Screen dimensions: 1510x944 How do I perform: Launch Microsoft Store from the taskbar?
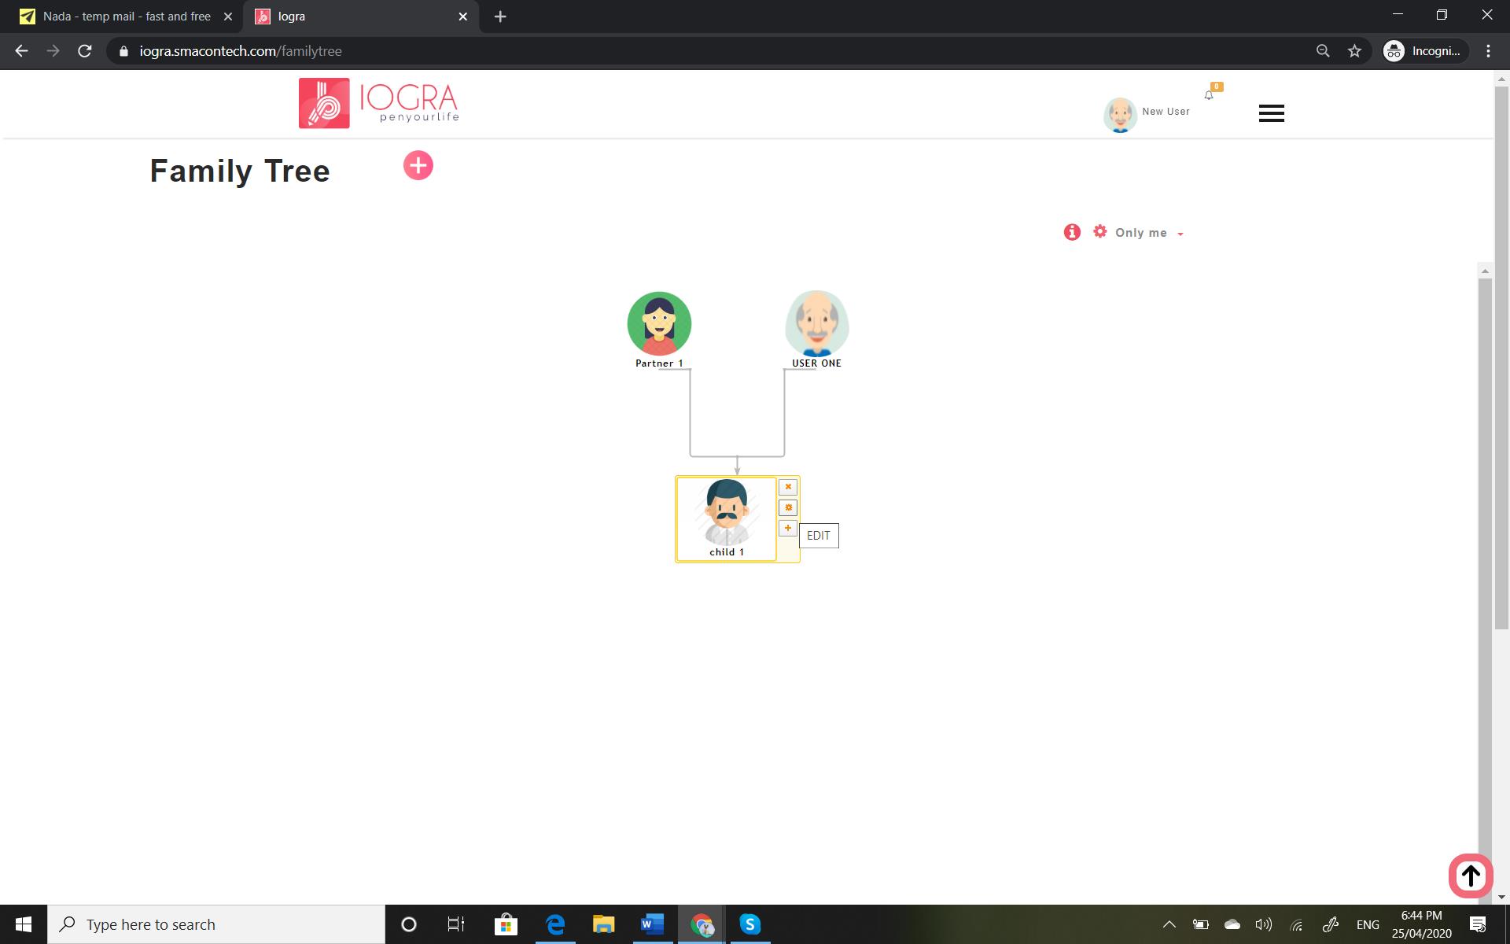(506, 924)
